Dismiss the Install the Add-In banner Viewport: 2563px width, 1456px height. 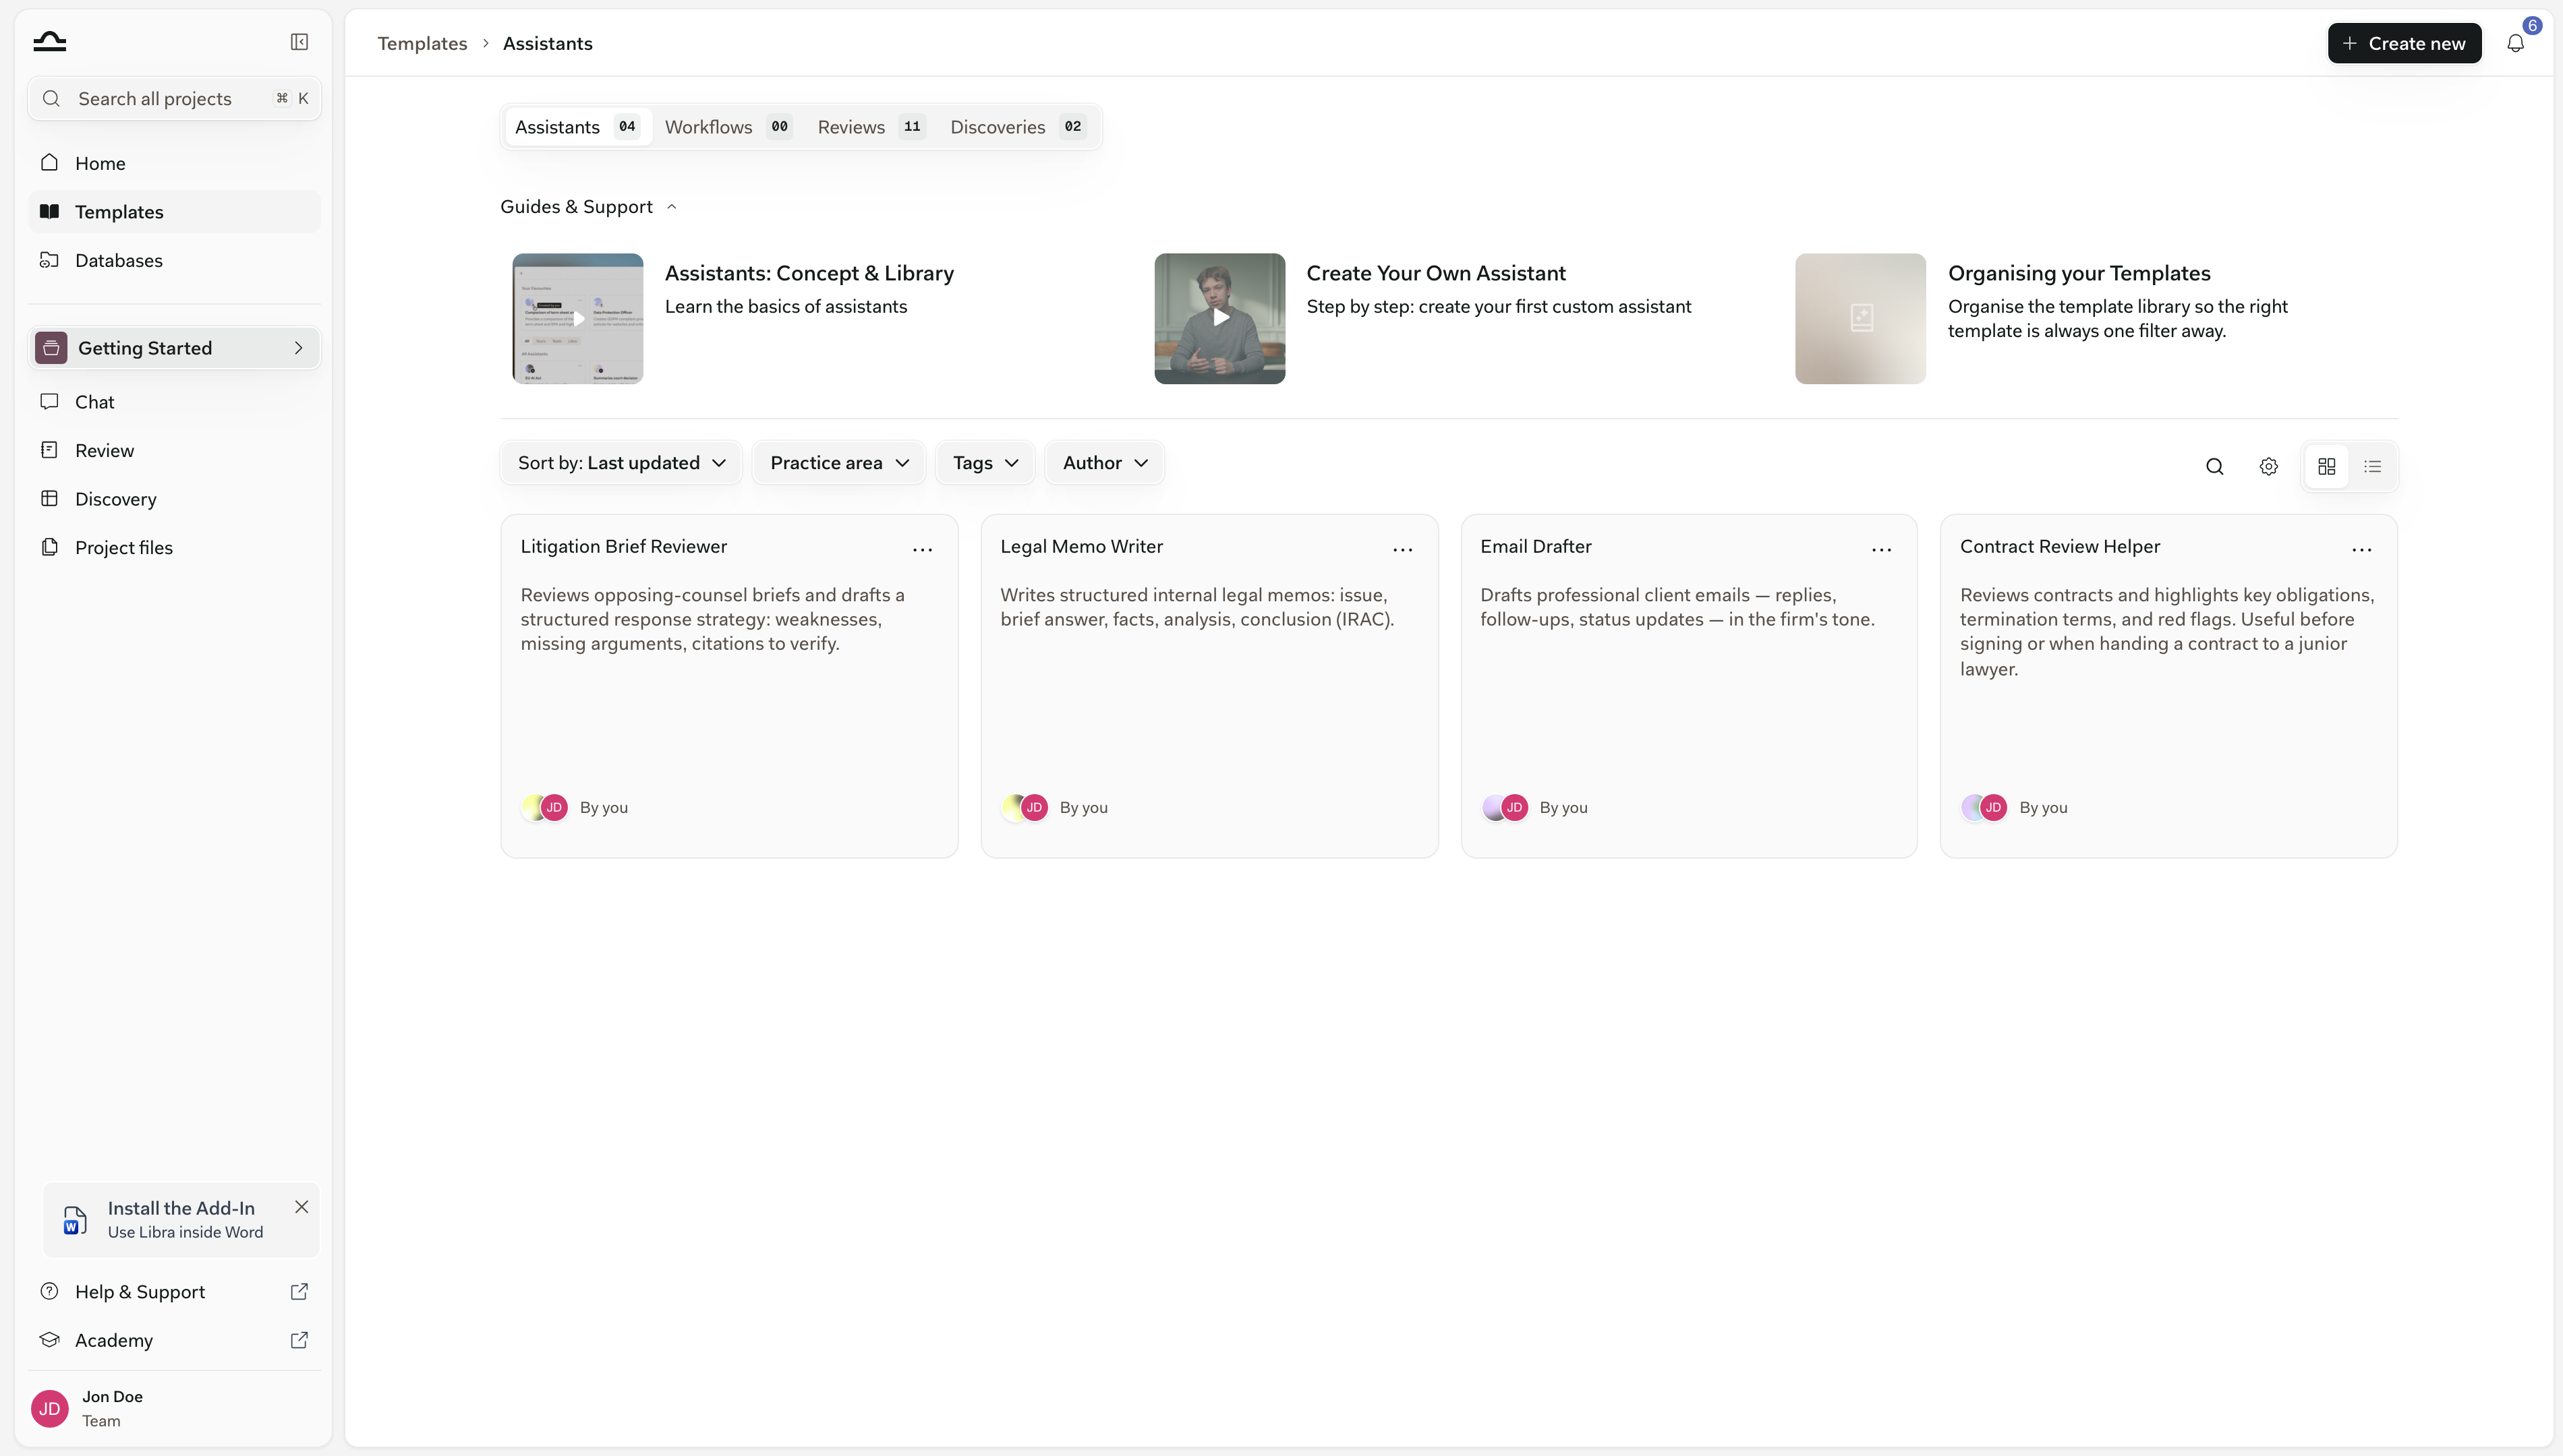click(301, 1207)
